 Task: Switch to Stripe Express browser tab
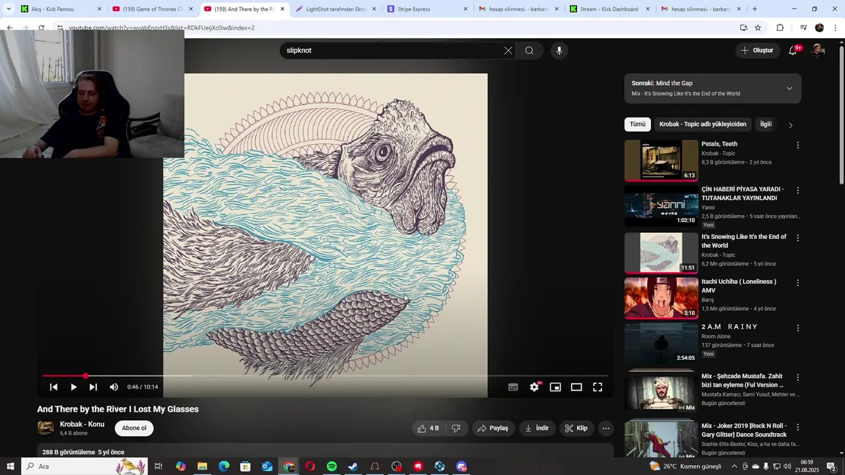tap(428, 9)
